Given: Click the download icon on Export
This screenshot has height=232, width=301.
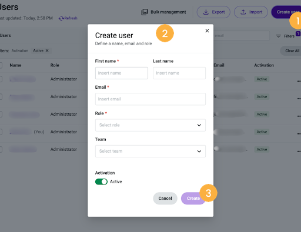Looking at the screenshot, I should 206,12.
